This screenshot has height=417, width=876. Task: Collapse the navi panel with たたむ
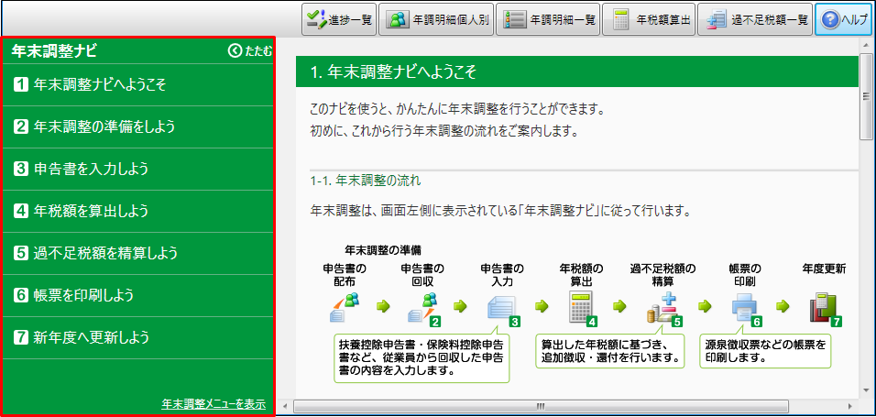[x=250, y=51]
